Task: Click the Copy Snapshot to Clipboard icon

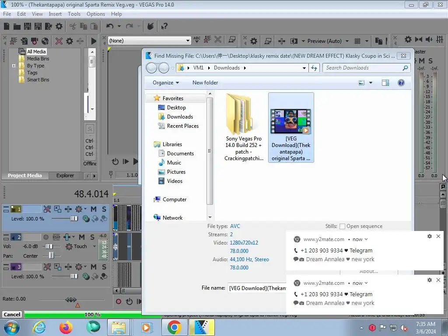Action: [378, 41]
